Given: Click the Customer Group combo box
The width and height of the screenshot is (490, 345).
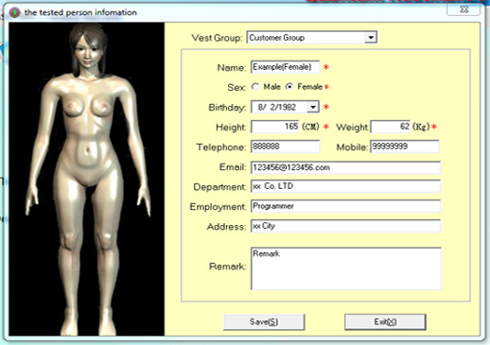Looking at the screenshot, I should (x=311, y=38).
